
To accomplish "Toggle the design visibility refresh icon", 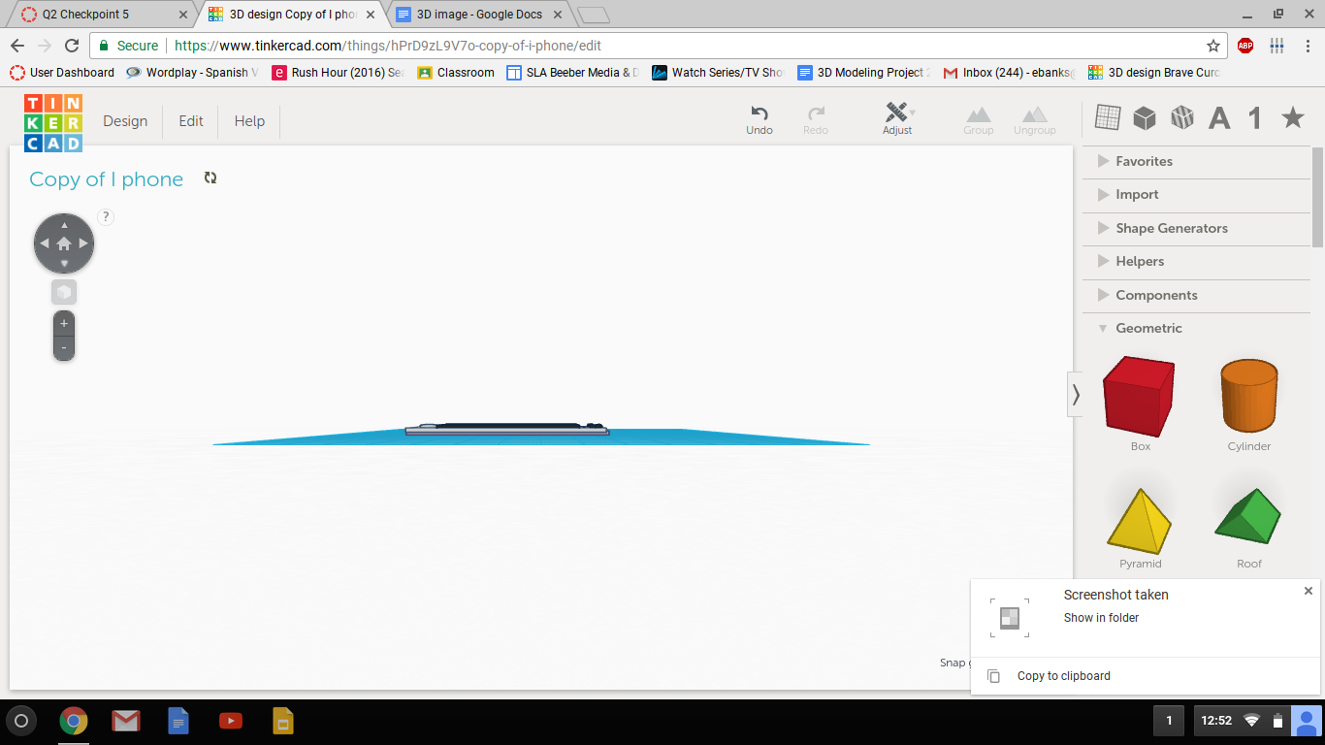I will pyautogui.click(x=210, y=178).
